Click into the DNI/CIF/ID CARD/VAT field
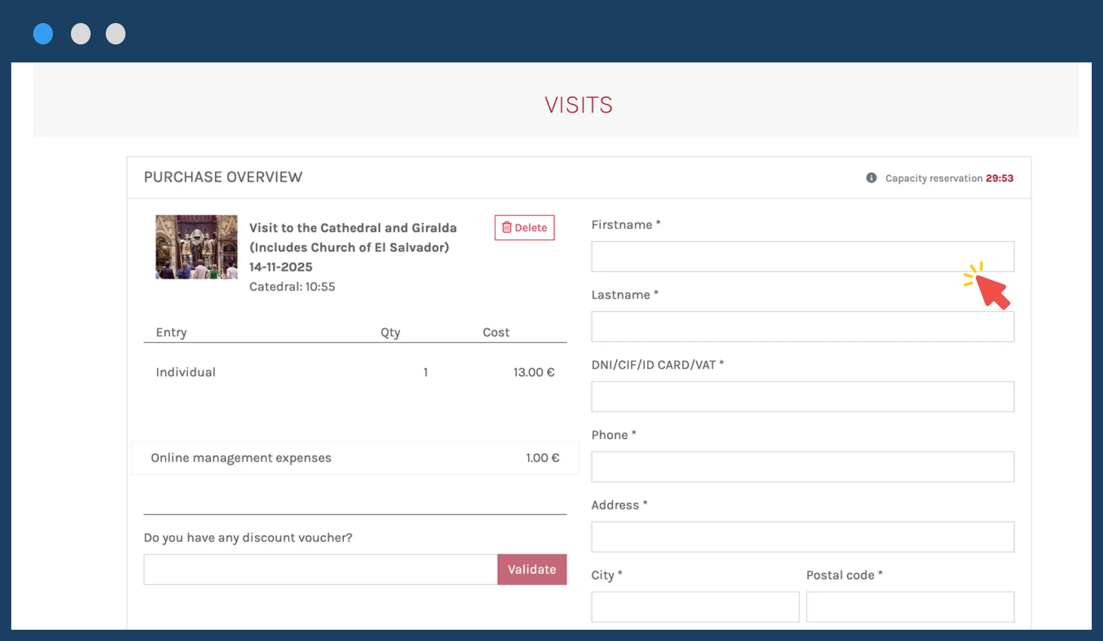Screen dimensions: 1103x641 [802, 397]
